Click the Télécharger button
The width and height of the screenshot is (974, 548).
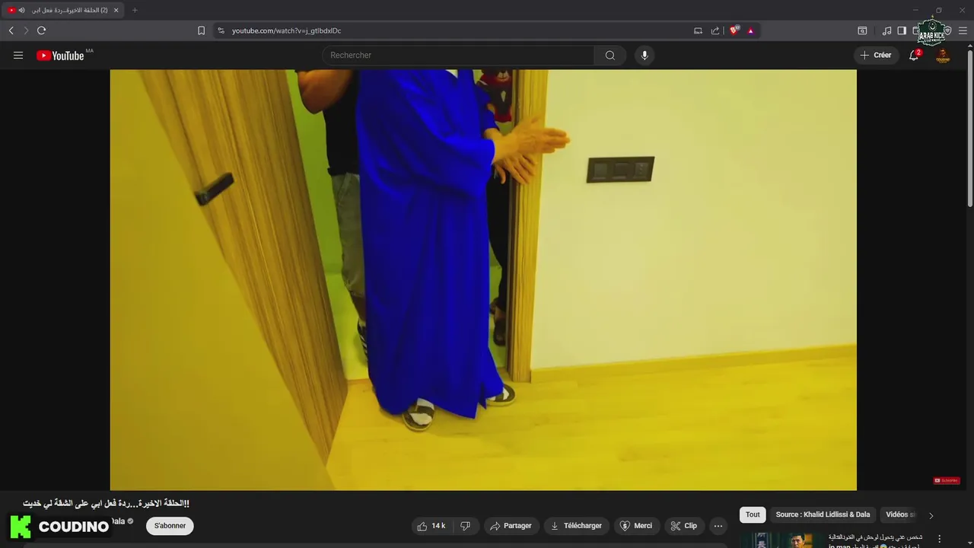(576, 526)
